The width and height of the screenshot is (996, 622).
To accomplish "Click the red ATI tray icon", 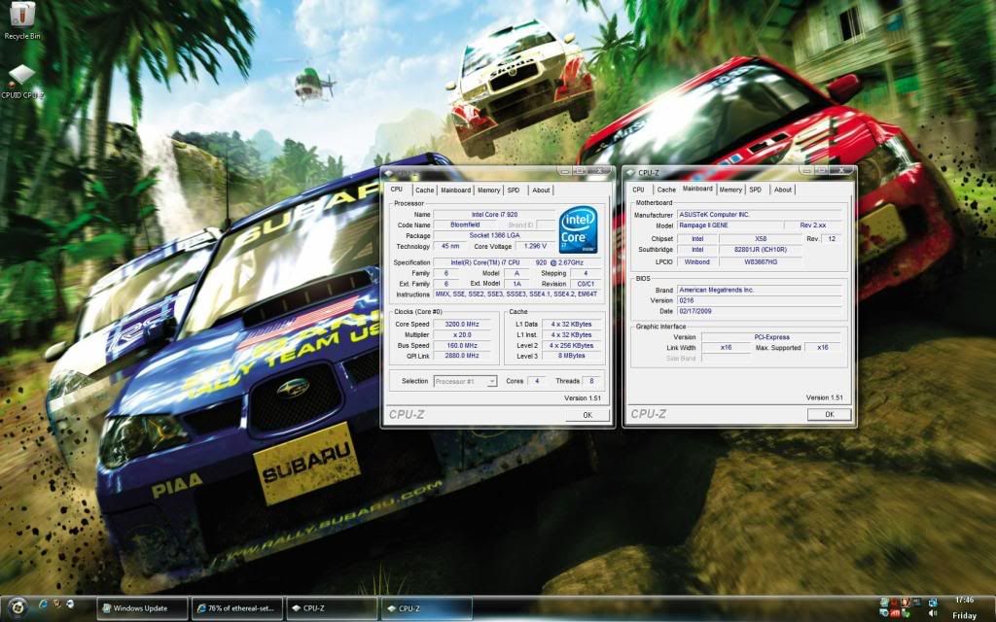I will (x=895, y=614).
